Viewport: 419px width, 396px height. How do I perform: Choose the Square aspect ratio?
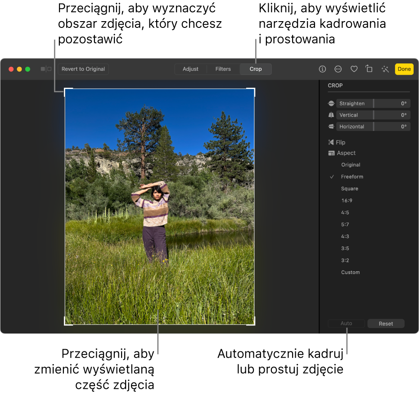click(x=349, y=189)
